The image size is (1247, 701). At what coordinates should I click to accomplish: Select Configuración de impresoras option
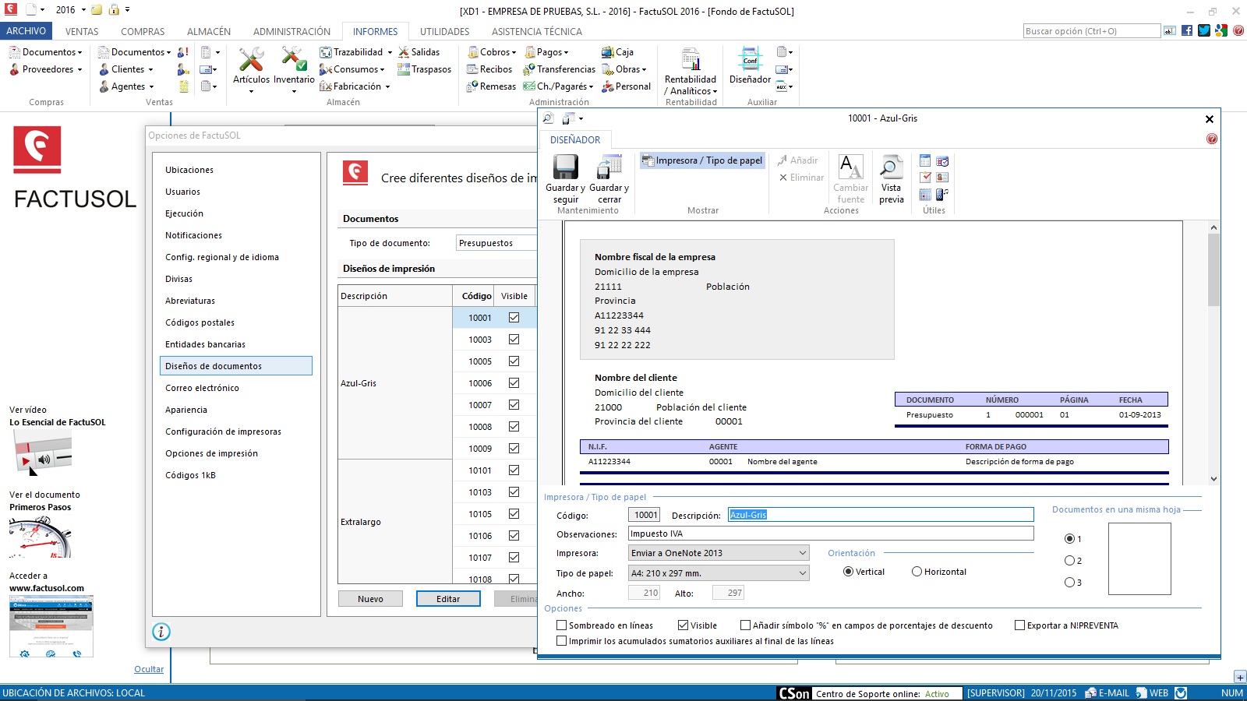pos(236,432)
